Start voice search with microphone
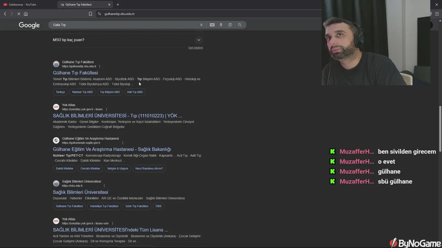Viewport: 442px width, 248px height. [221, 25]
